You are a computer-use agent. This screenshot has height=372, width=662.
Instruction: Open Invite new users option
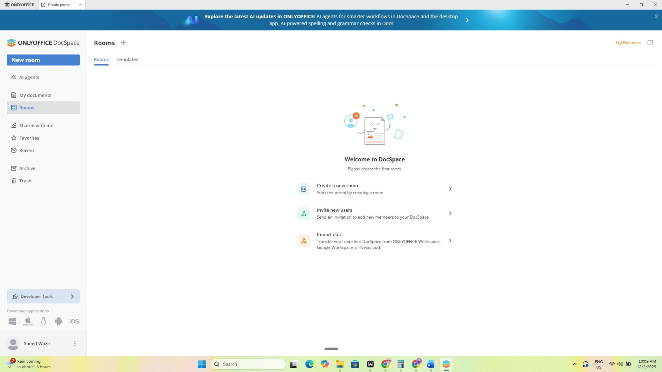point(375,214)
